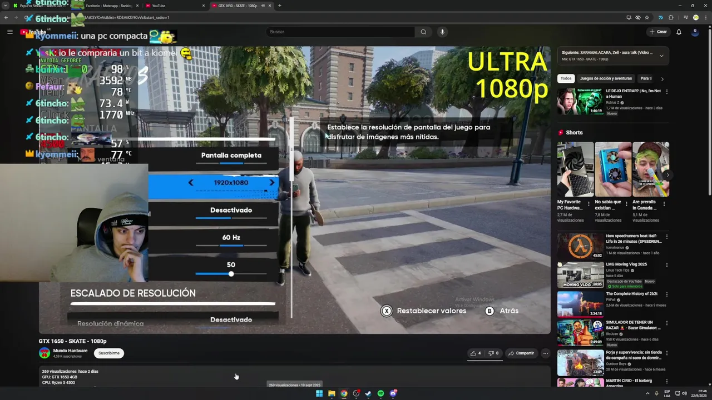Image resolution: width=712 pixels, height=400 pixels.
Task: Open options for The Complete History of 2b2t
Action: [x=667, y=294]
